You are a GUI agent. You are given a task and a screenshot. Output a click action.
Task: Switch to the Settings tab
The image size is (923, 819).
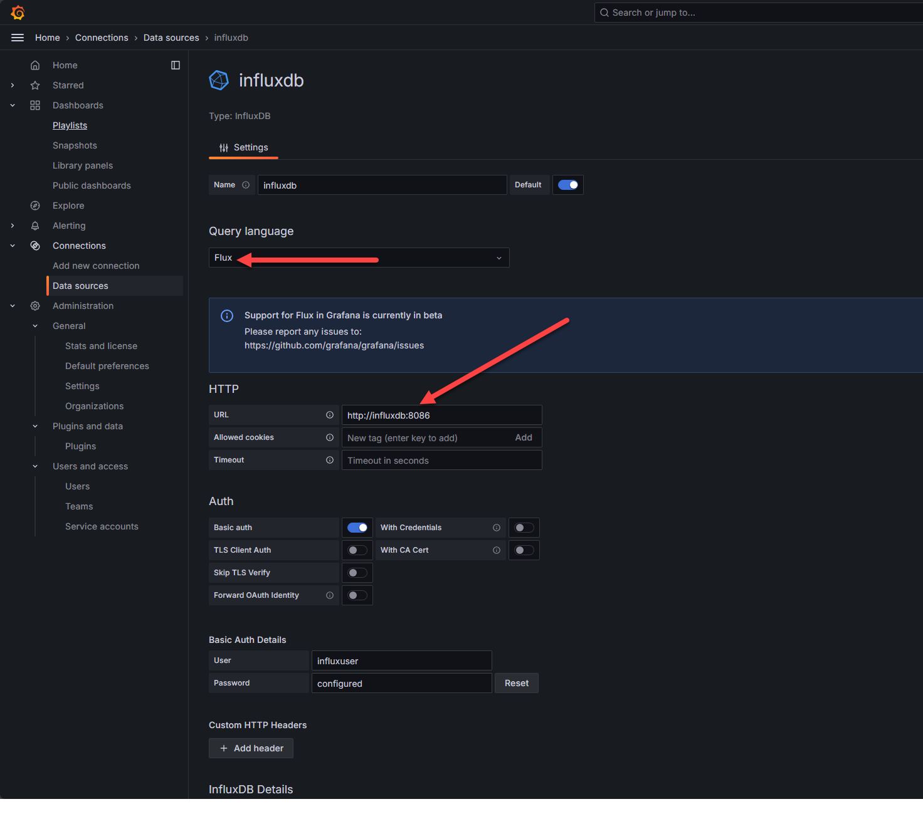[243, 148]
